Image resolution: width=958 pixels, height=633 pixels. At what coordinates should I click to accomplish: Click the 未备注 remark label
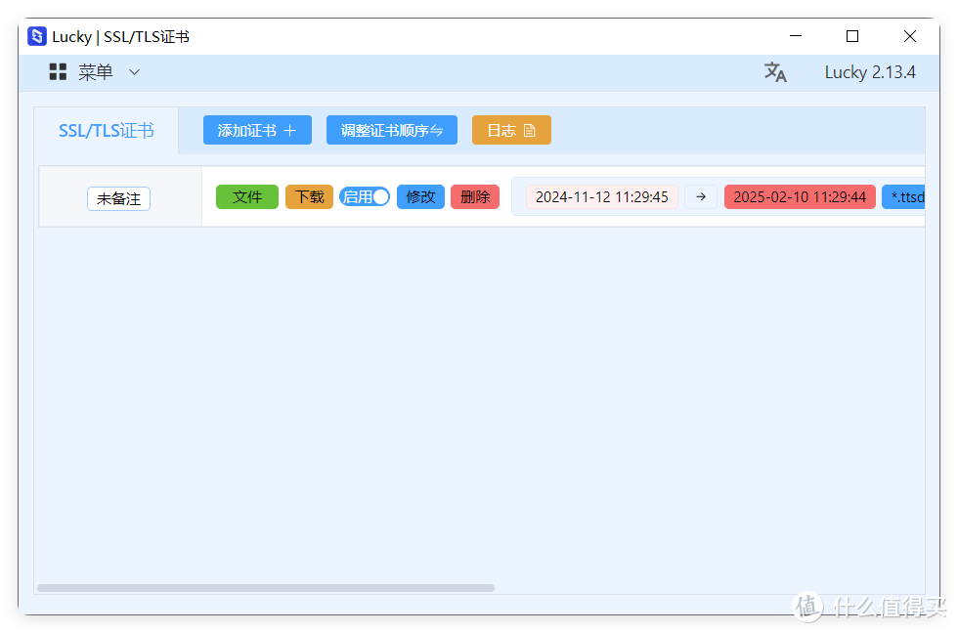coord(118,198)
